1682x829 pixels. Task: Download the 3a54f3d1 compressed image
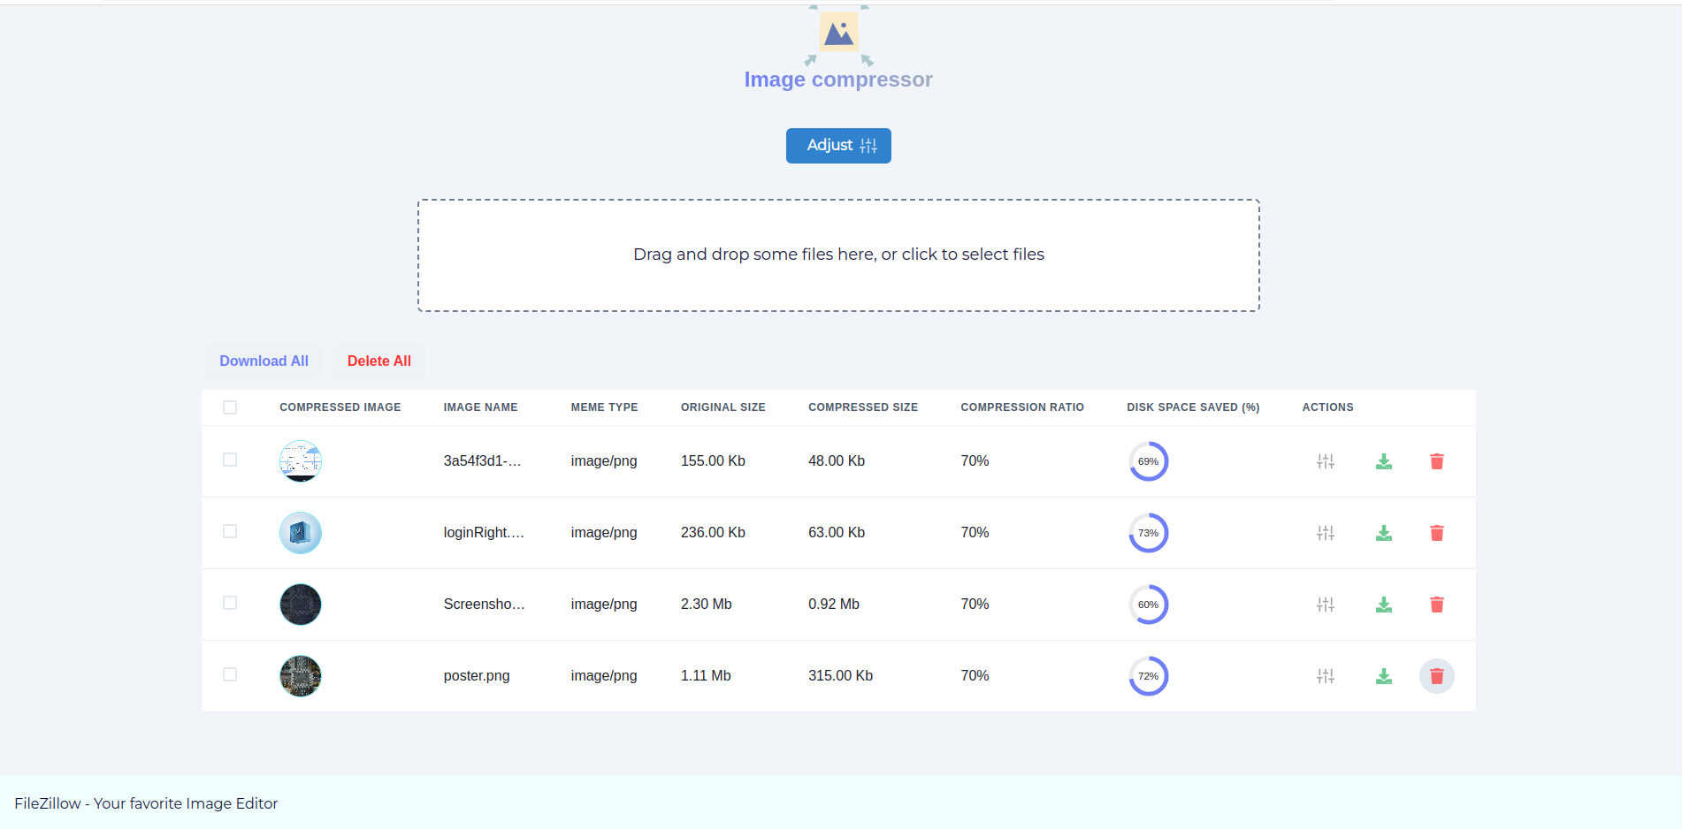[1384, 460]
